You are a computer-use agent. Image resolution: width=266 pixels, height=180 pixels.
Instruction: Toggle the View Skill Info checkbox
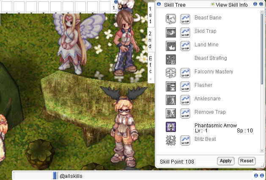pyautogui.click(x=213, y=4)
